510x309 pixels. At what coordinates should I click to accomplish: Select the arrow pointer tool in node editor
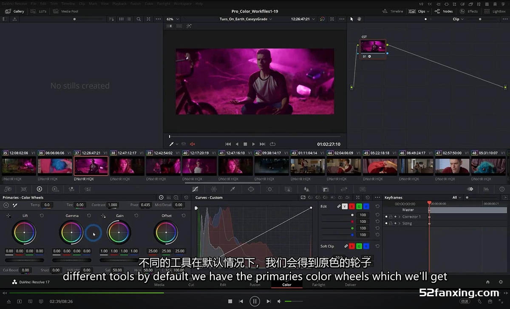pos(352,19)
